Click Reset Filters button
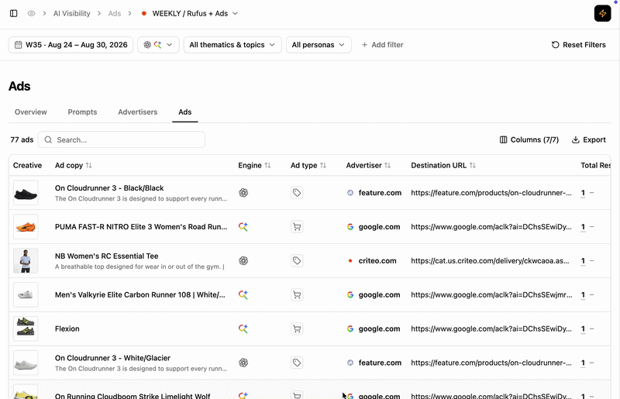This screenshot has height=399, width=620. click(x=578, y=45)
